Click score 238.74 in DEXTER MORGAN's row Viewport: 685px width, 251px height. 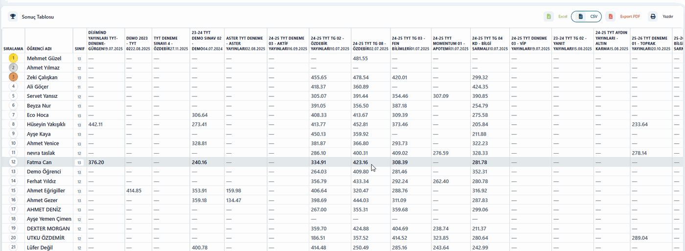click(x=441, y=228)
